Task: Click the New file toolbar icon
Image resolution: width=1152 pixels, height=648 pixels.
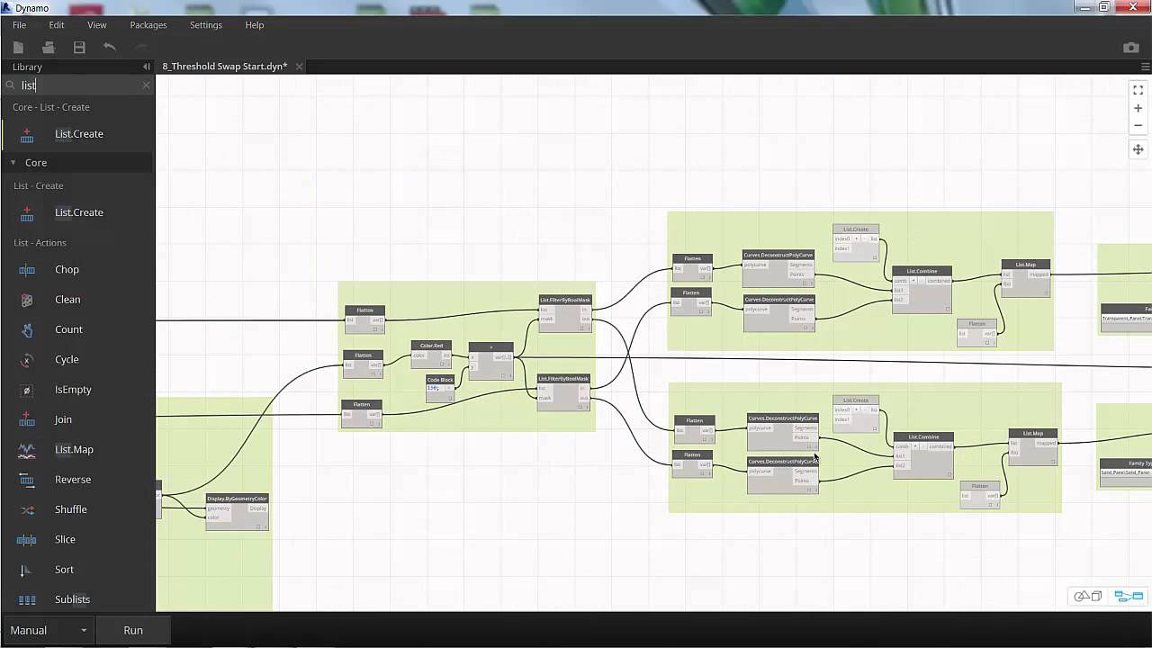Action: pos(18,47)
